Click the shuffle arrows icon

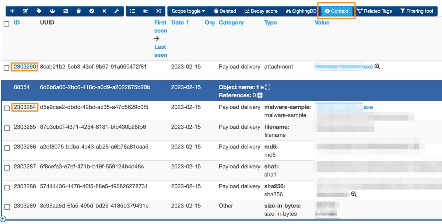click(158, 11)
